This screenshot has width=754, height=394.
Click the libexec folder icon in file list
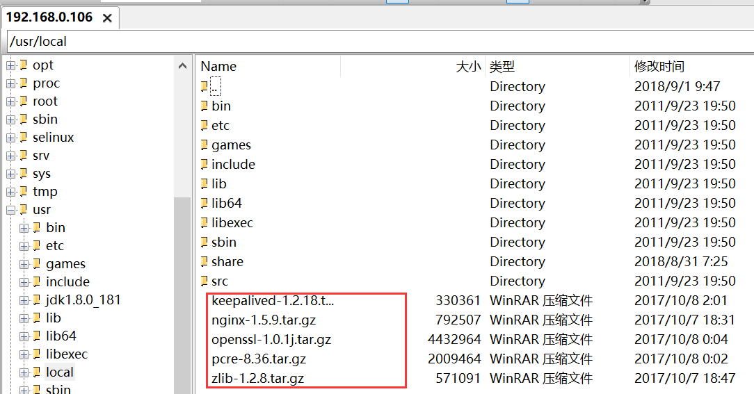(x=204, y=222)
